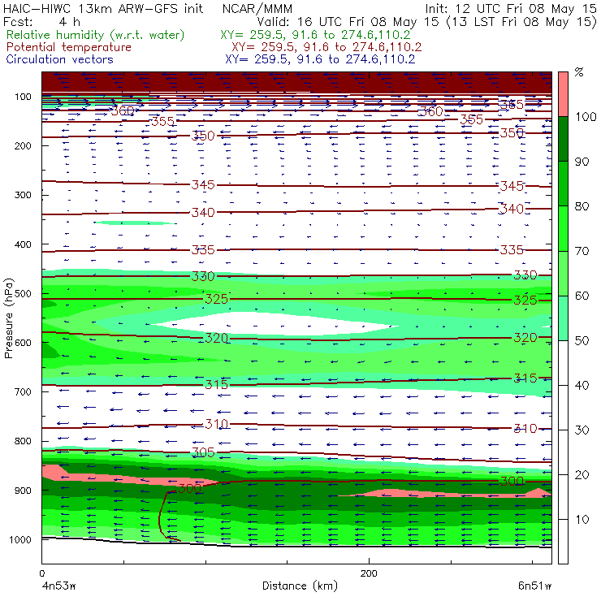
Task: Click the red XY coordinate range text
Action: (326, 47)
